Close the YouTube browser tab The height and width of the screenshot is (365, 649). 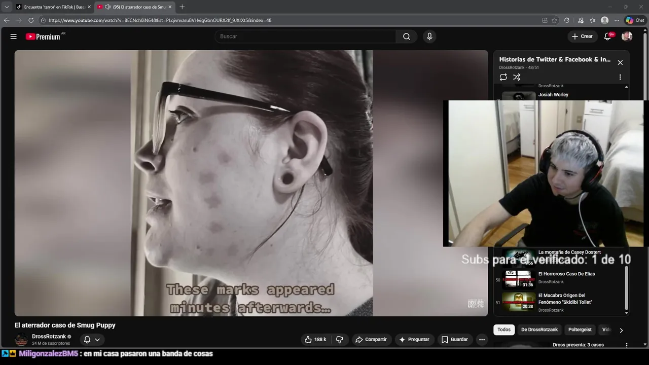point(170,7)
